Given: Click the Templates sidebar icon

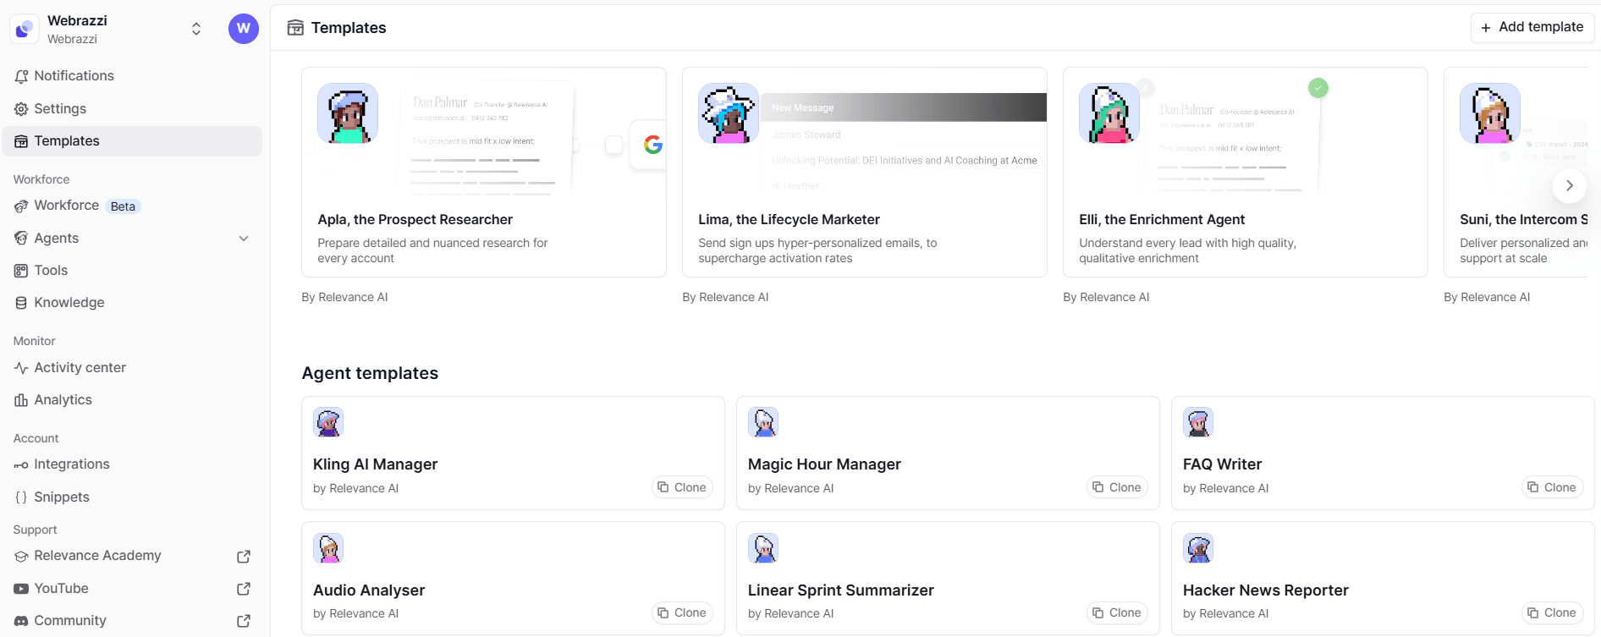Looking at the screenshot, I should coord(21,141).
